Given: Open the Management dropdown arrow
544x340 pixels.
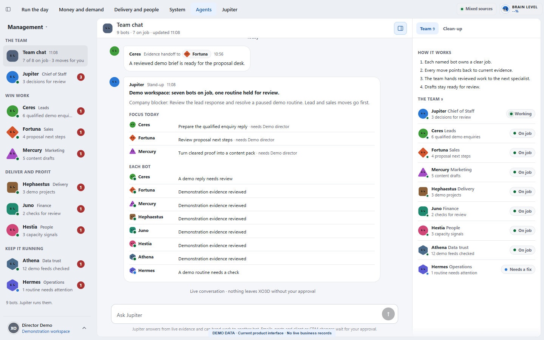Looking at the screenshot, I should point(46,27).
